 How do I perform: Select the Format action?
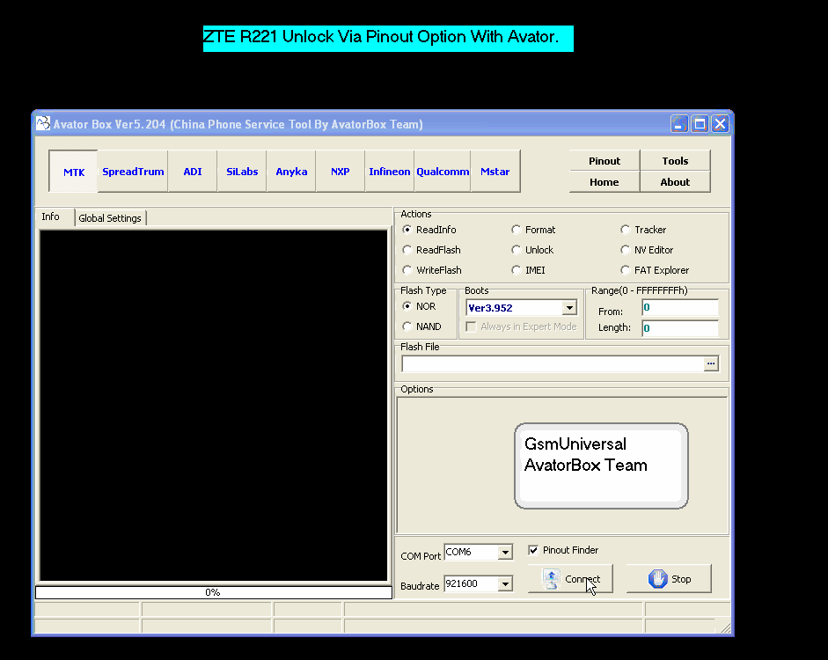click(x=533, y=230)
